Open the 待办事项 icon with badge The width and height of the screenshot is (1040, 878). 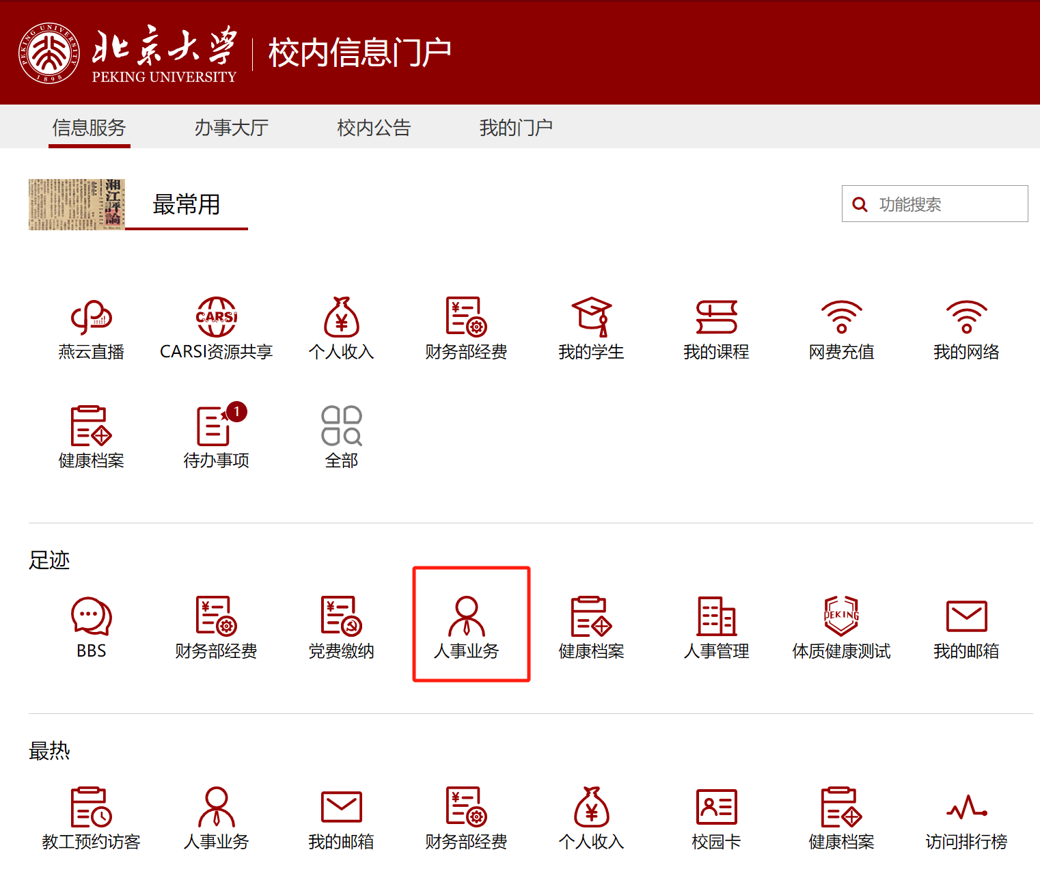[216, 426]
